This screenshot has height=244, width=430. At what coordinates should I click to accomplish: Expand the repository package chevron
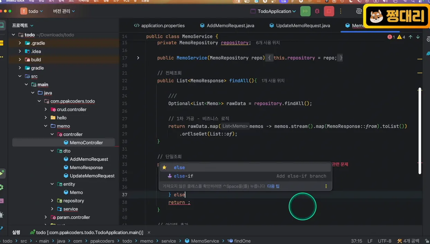click(52, 201)
